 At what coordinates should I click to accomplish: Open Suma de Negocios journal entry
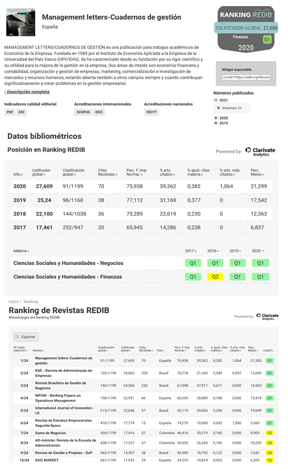50,433
